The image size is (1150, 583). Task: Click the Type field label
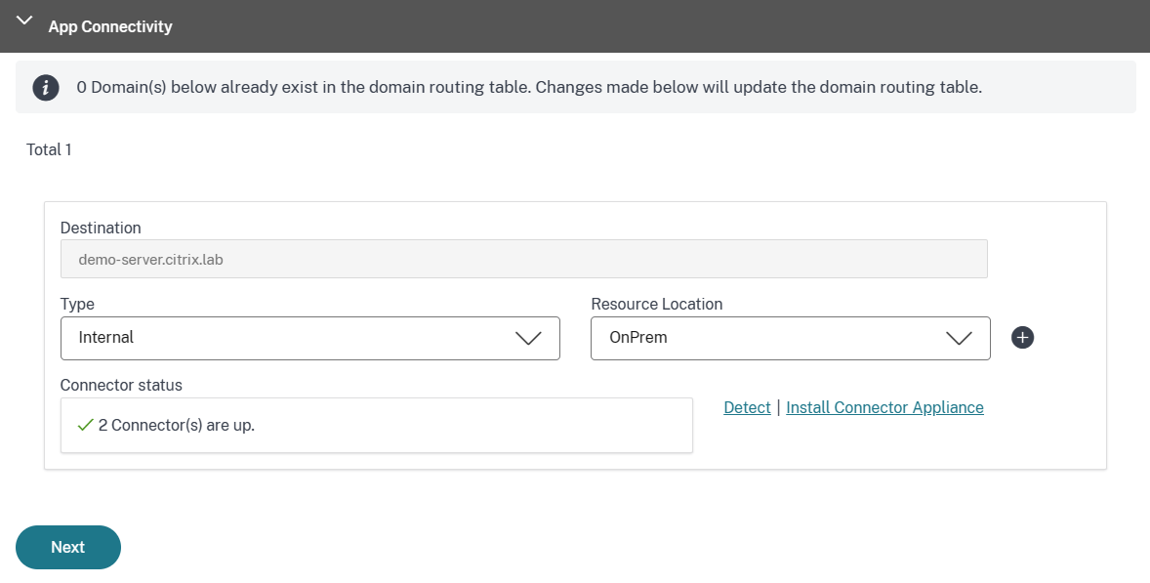(x=77, y=304)
